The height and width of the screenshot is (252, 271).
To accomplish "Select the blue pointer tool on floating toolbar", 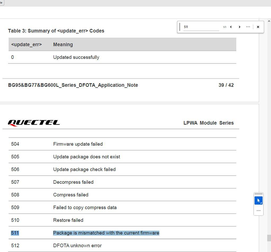I will 259,200.
